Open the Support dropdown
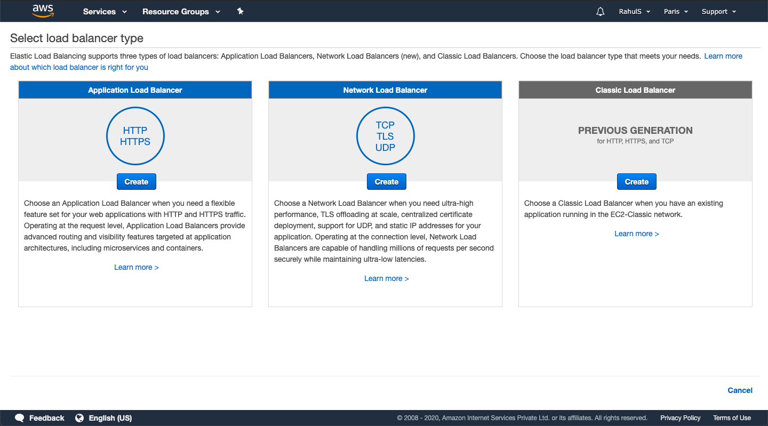768x426 pixels. 718,11
